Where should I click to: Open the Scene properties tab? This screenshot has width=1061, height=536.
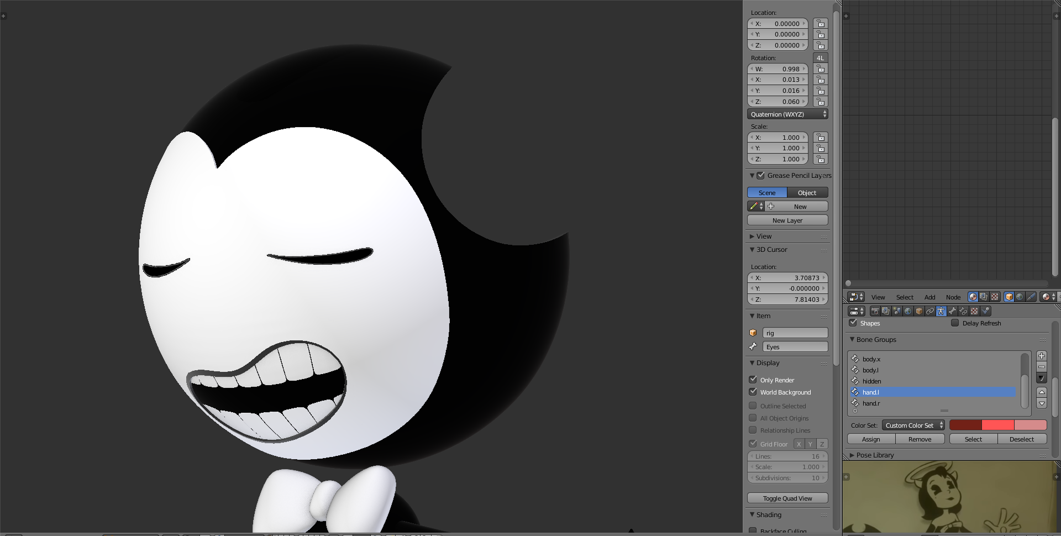pos(897,311)
